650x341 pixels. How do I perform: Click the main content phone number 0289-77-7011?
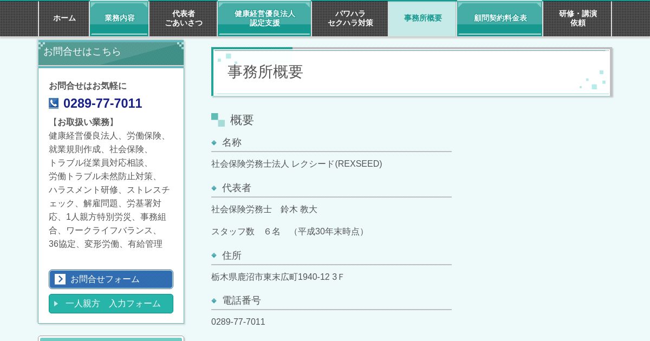coord(238,322)
